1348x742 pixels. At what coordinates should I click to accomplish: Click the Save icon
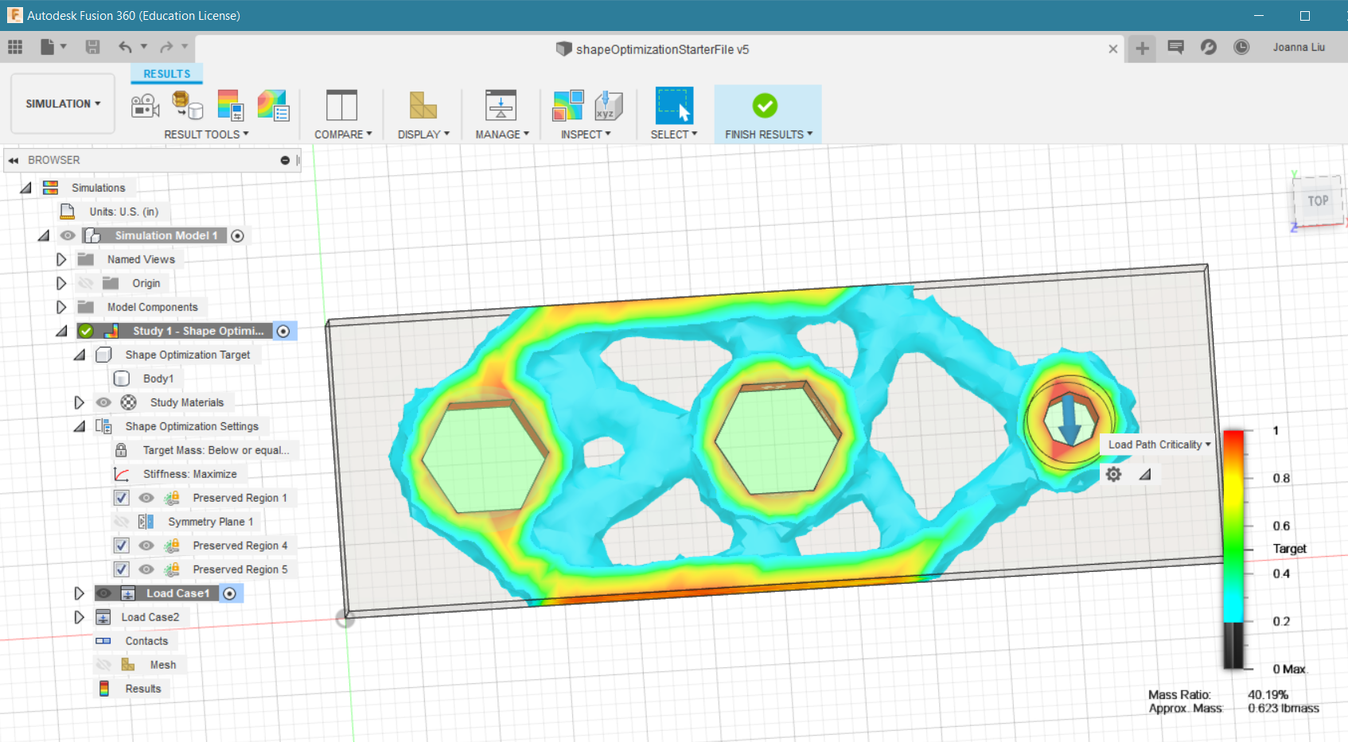tap(93, 47)
